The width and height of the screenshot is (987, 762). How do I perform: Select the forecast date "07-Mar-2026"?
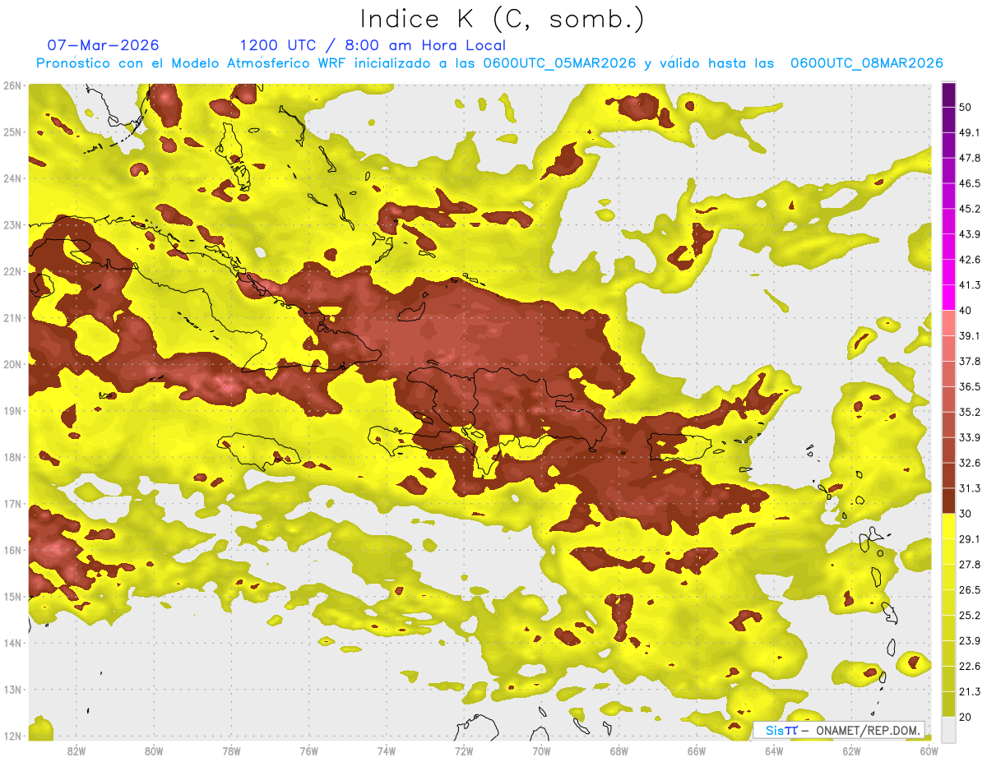pyautogui.click(x=104, y=45)
